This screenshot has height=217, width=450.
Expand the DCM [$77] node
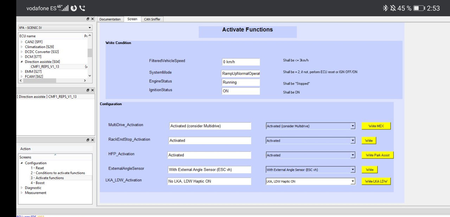(x=22, y=57)
